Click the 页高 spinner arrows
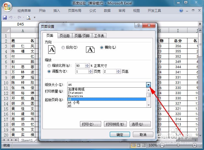This screenshot has height=150, width=204. [x=118, y=71]
